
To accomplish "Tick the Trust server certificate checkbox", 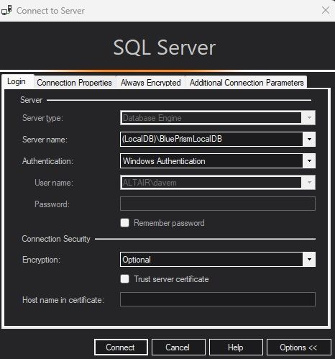I will (x=124, y=279).
